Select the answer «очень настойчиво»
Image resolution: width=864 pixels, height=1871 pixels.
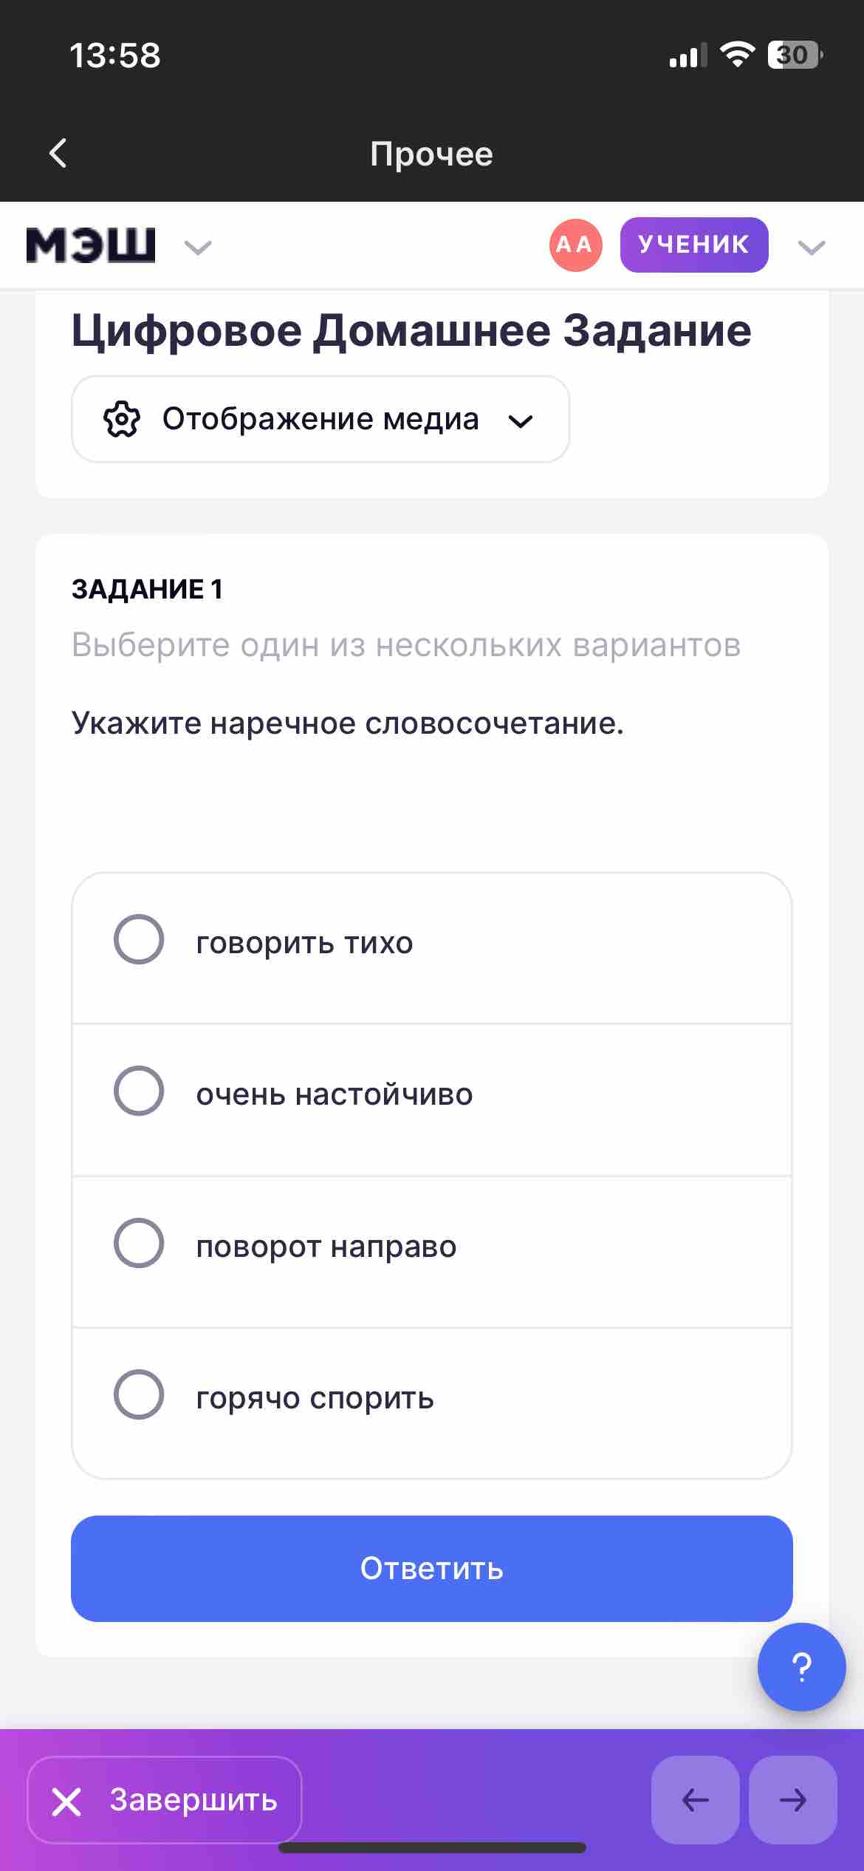tap(432, 1100)
